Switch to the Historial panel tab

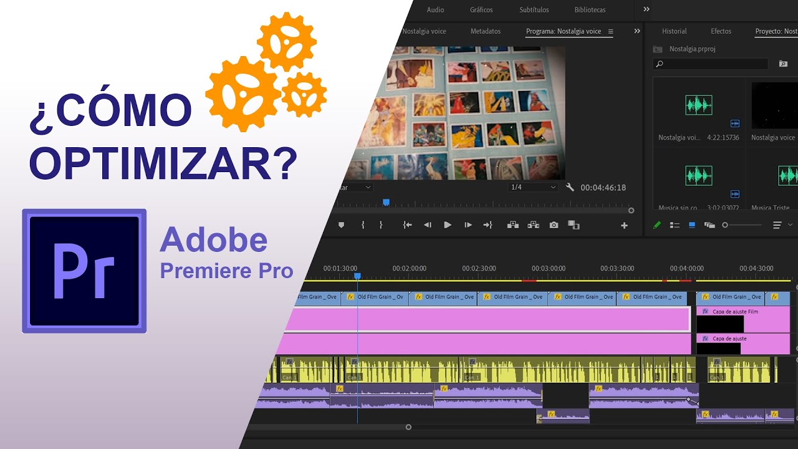674,31
